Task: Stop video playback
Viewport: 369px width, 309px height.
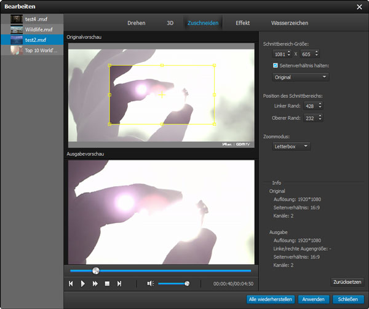Action: pos(107,283)
